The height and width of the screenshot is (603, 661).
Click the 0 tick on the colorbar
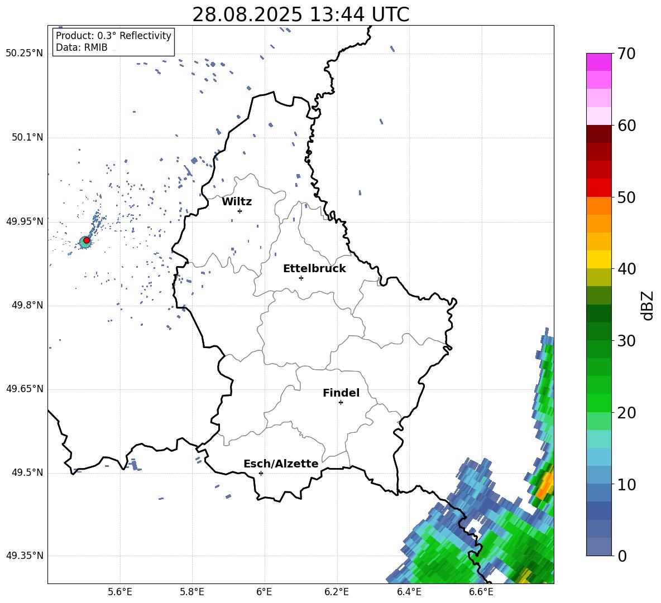coord(622,556)
